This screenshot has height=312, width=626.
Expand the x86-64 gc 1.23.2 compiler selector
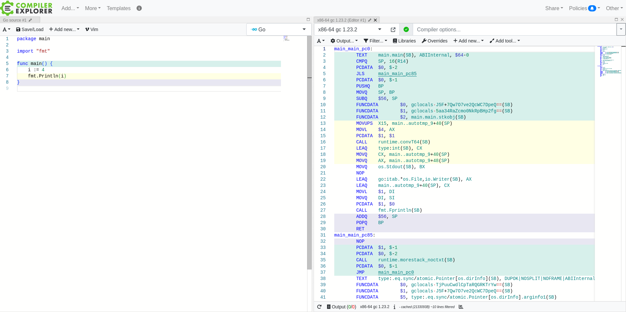(x=349, y=29)
